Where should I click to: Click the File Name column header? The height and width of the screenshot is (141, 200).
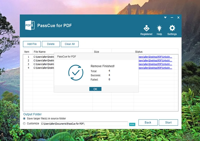coord(40,52)
